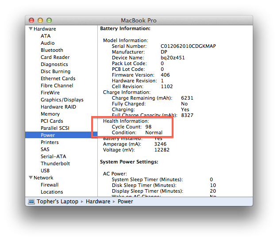The width and height of the screenshot is (278, 241).
Task: Click Voltage value 12282
Action: (162, 150)
